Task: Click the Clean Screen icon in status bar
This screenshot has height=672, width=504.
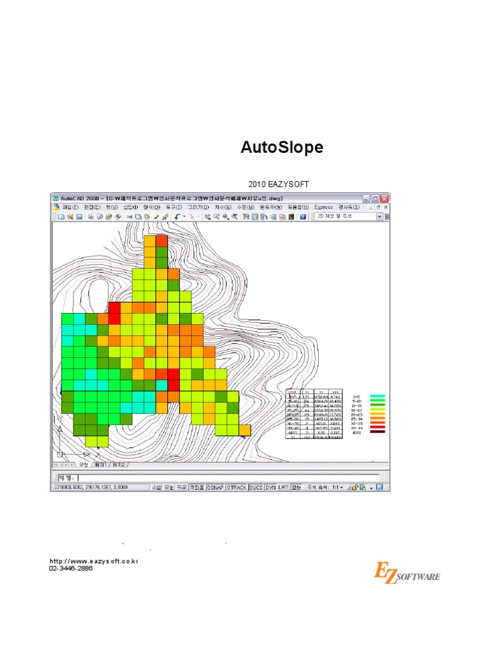Action: point(379,487)
